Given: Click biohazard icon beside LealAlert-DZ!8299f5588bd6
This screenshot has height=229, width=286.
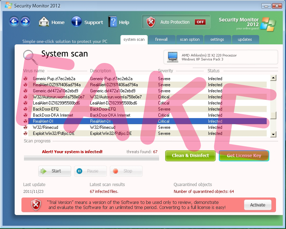Looking at the screenshot, I should click(25, 103).
